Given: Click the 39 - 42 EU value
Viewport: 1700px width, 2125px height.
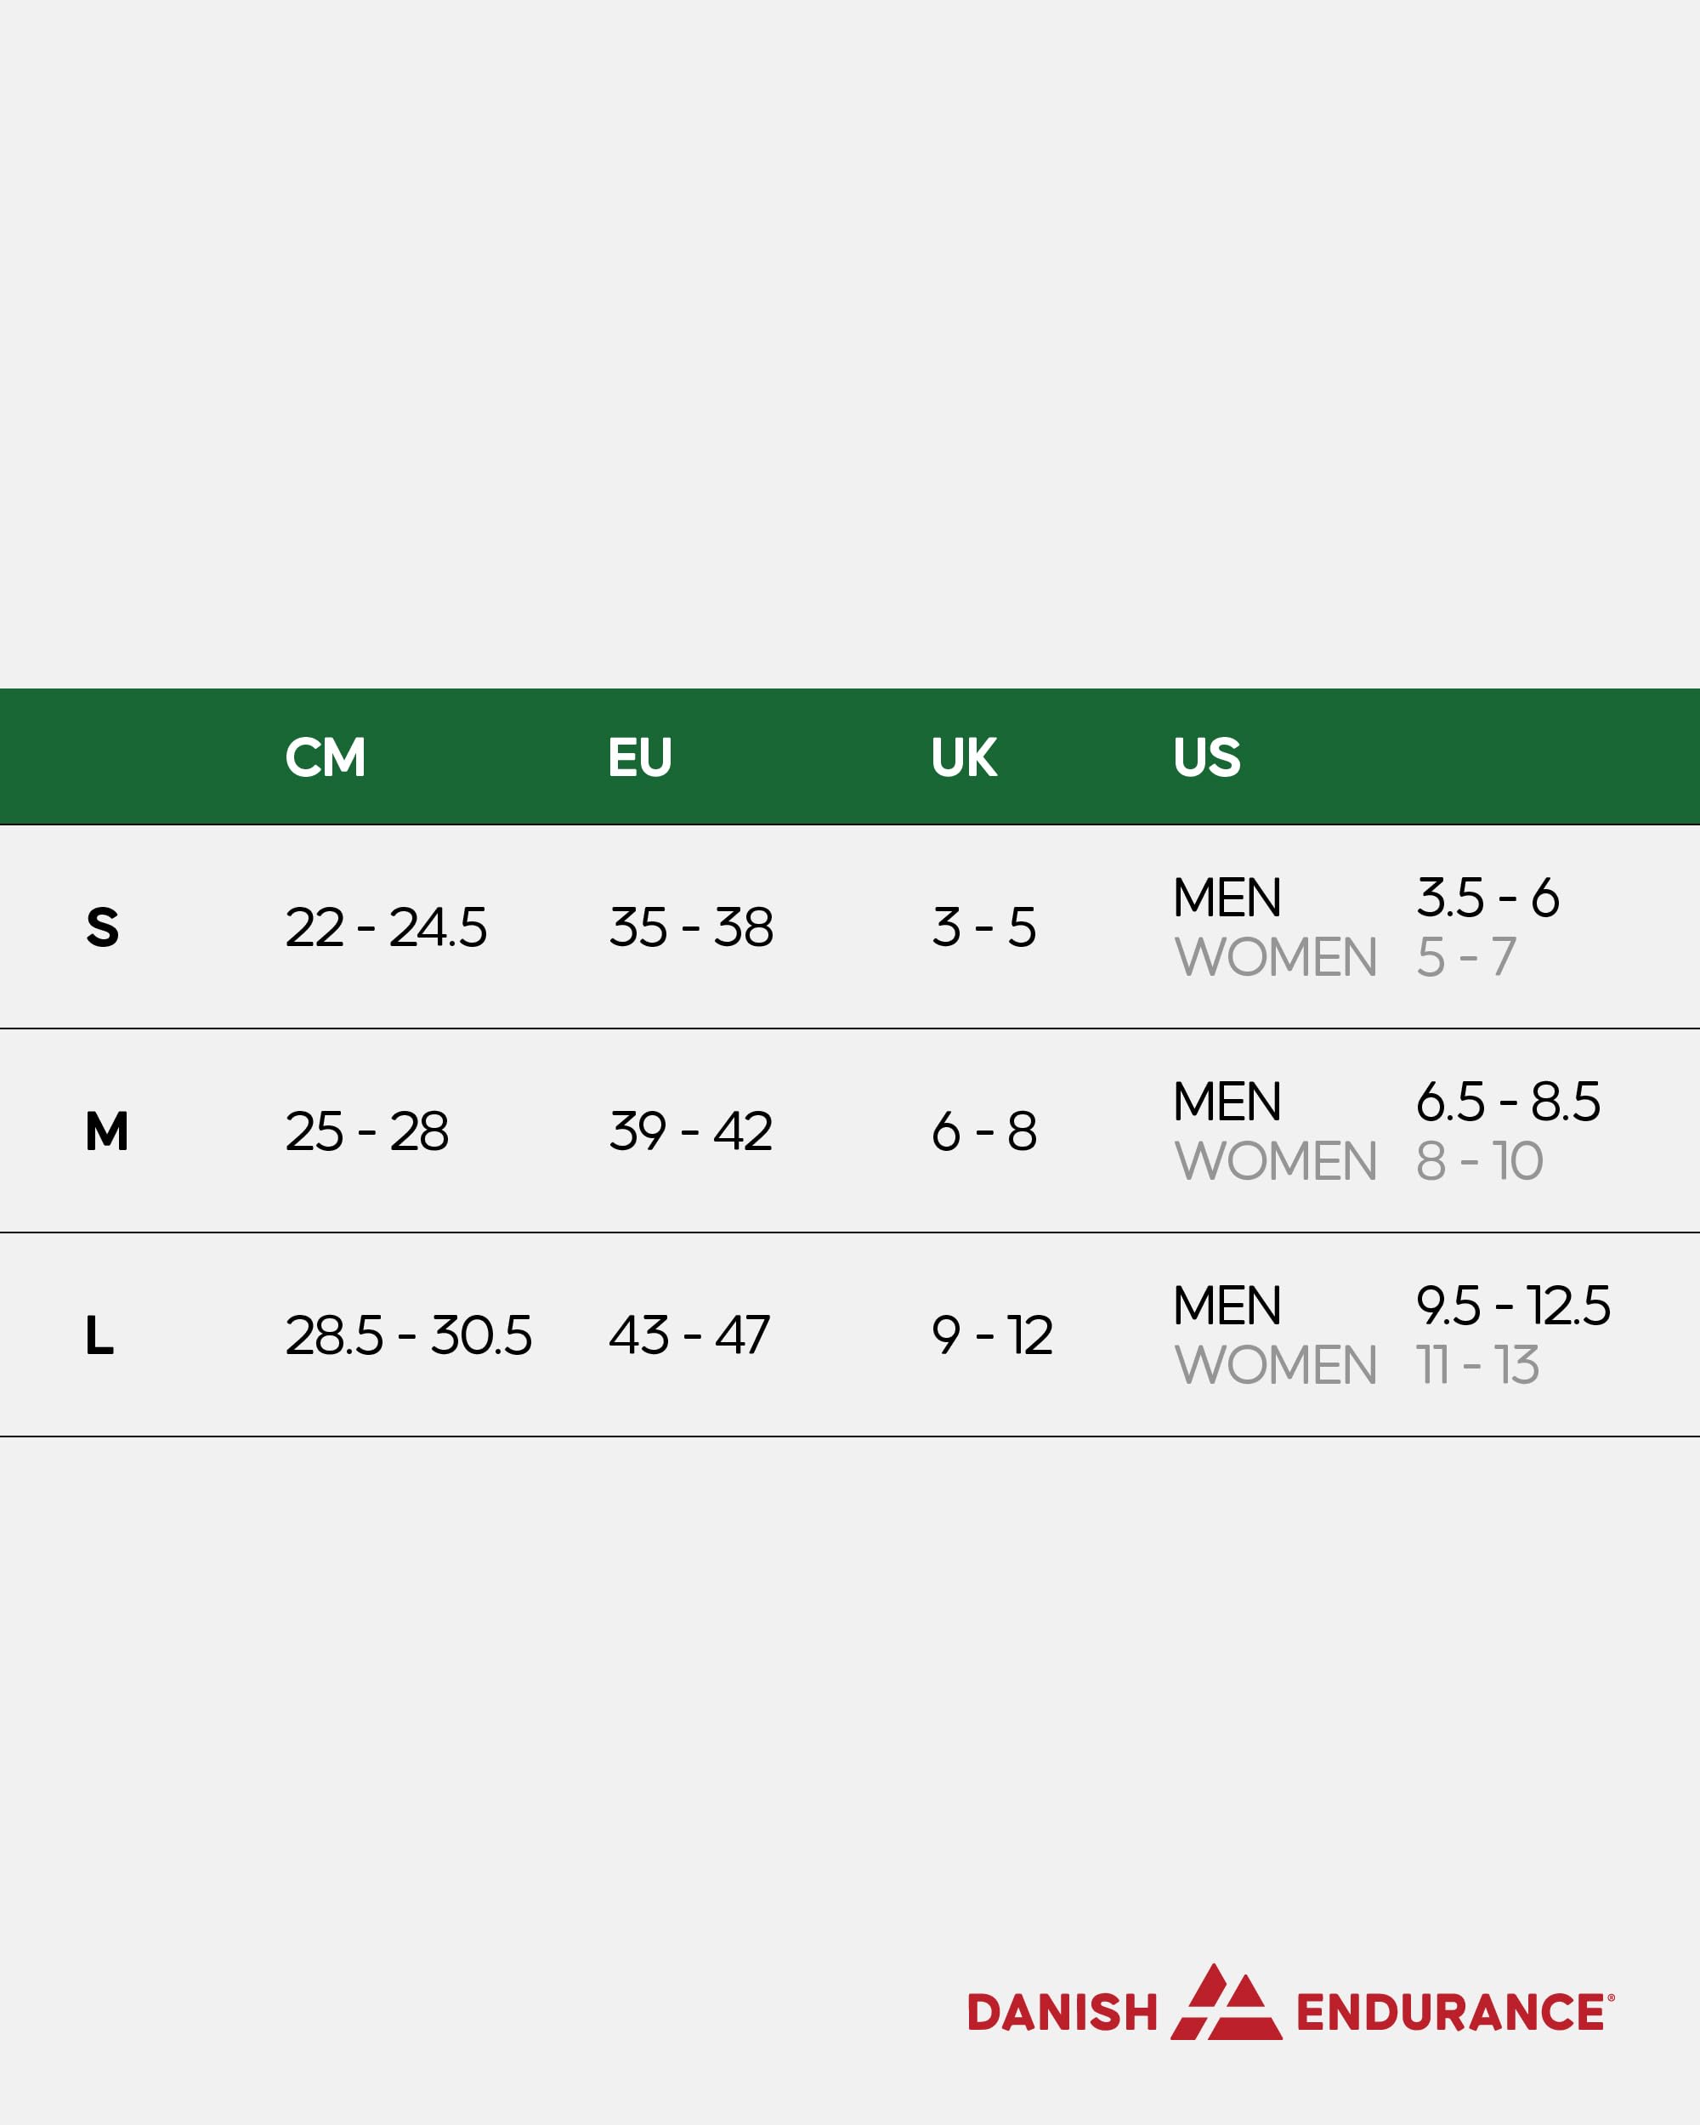Looking at the screenshot, I should pos(690,1131).
